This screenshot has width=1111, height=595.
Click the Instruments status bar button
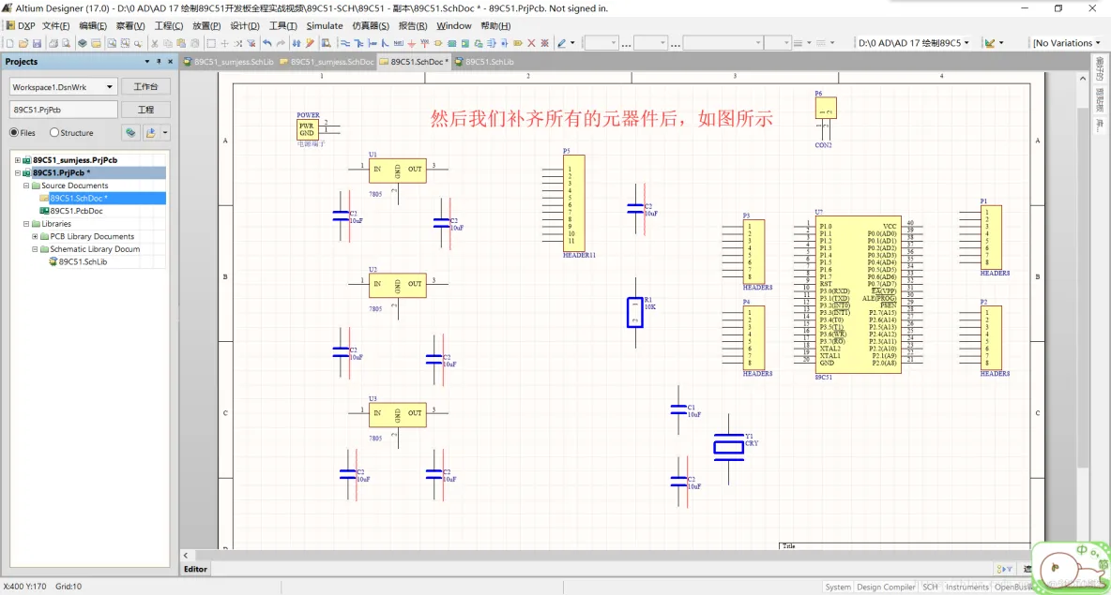click(966, 587)
